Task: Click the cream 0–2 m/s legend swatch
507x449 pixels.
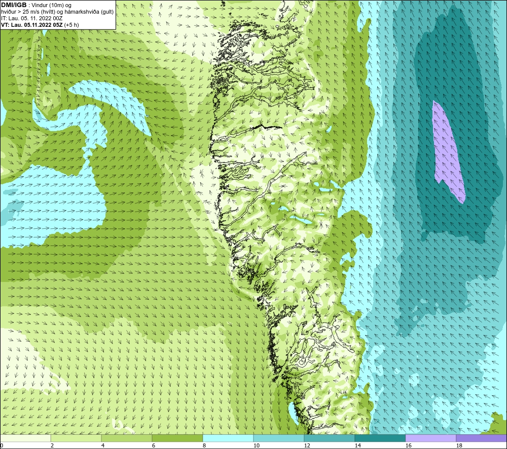Action: [x=25, y=438]
